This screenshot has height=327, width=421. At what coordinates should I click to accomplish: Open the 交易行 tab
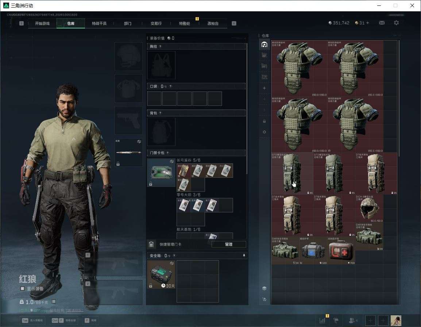[156, 23]
